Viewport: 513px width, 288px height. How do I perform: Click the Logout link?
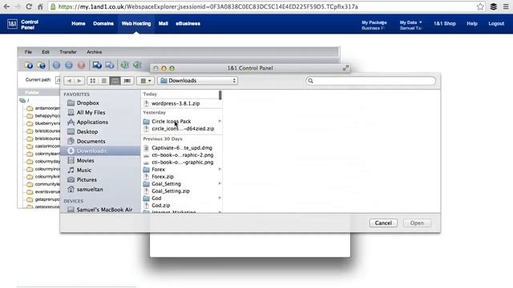point(496,23)
